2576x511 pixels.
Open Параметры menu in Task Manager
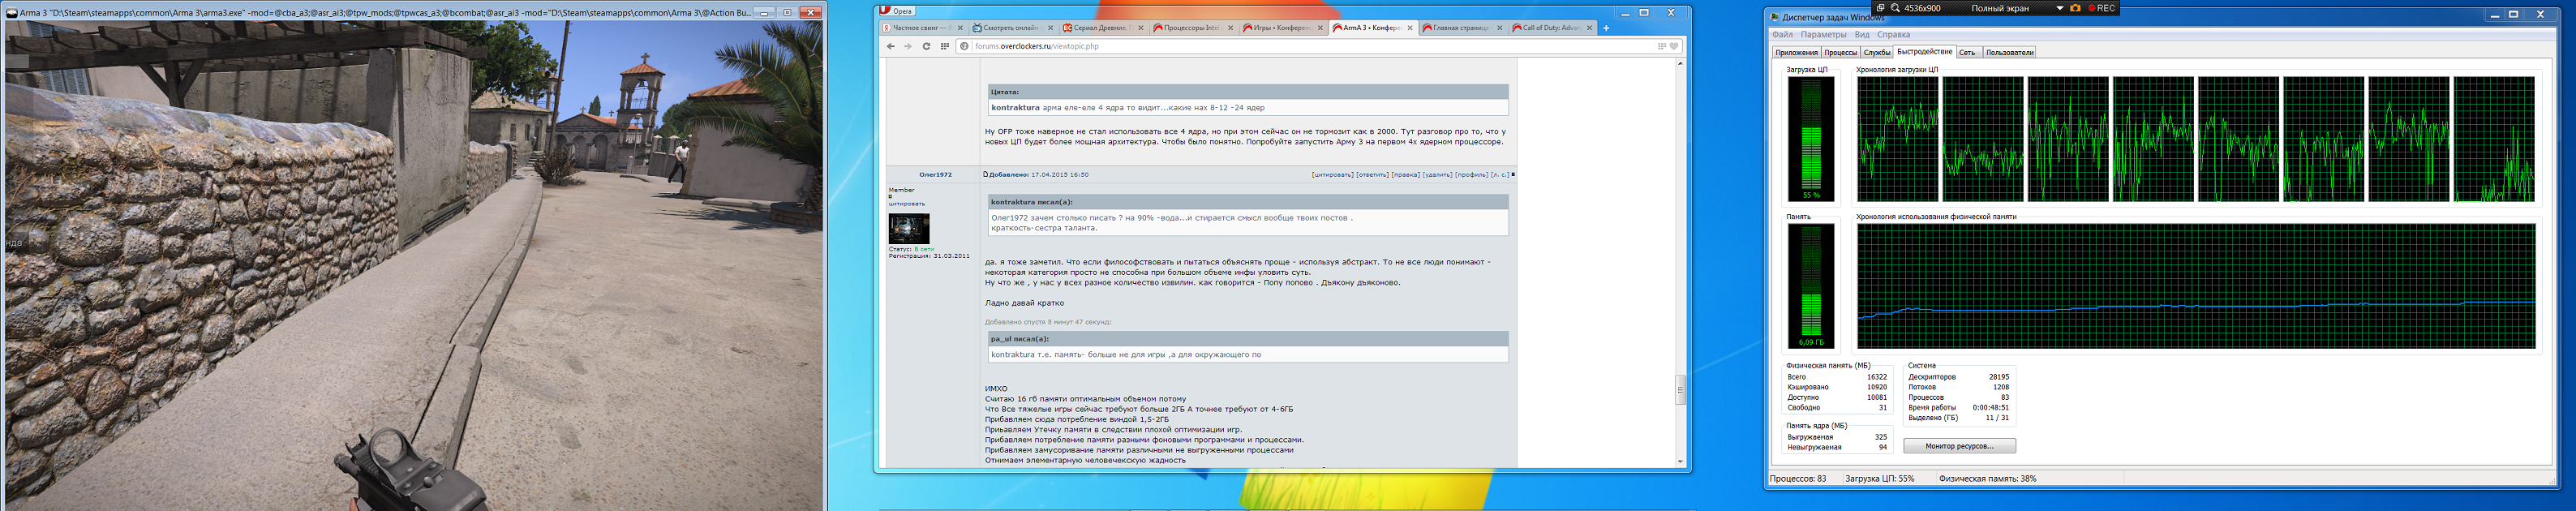pyautogui.click(x=1823, y=35)
